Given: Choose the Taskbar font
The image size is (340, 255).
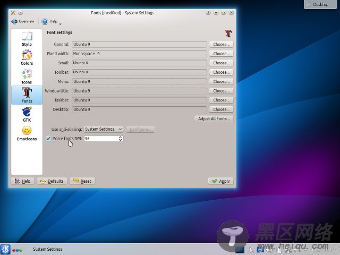Looking at the screenshot, I should click(x=221, y=100).
